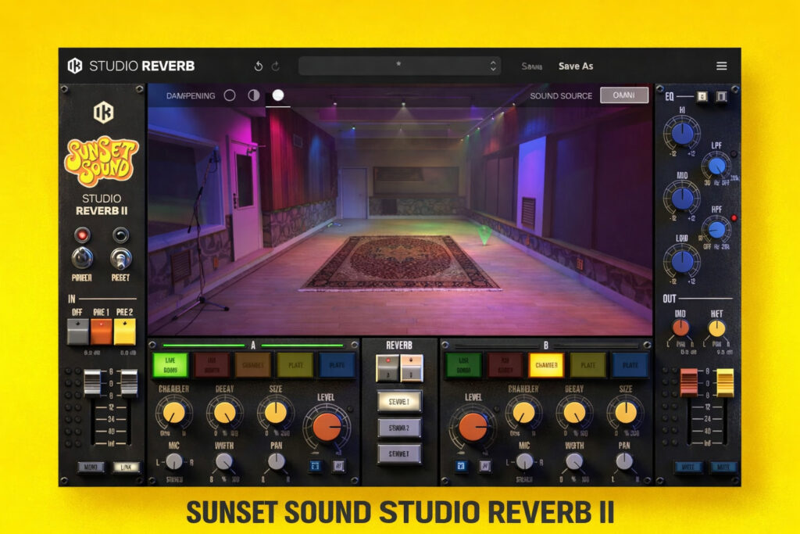This screenshot has height=534, width=800.
Task: Click the Save As button
Action: (x=576, y=66)
